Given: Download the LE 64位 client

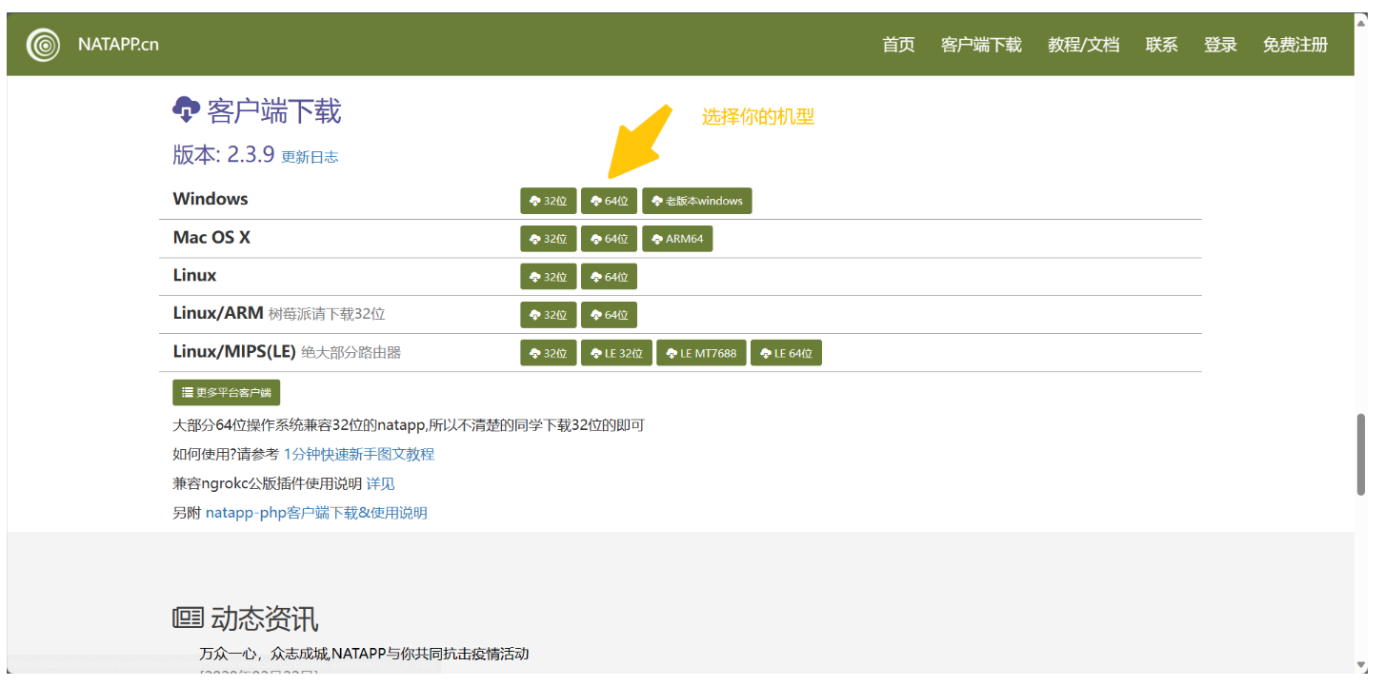Looking at the screenshot, I should [787, 353].
